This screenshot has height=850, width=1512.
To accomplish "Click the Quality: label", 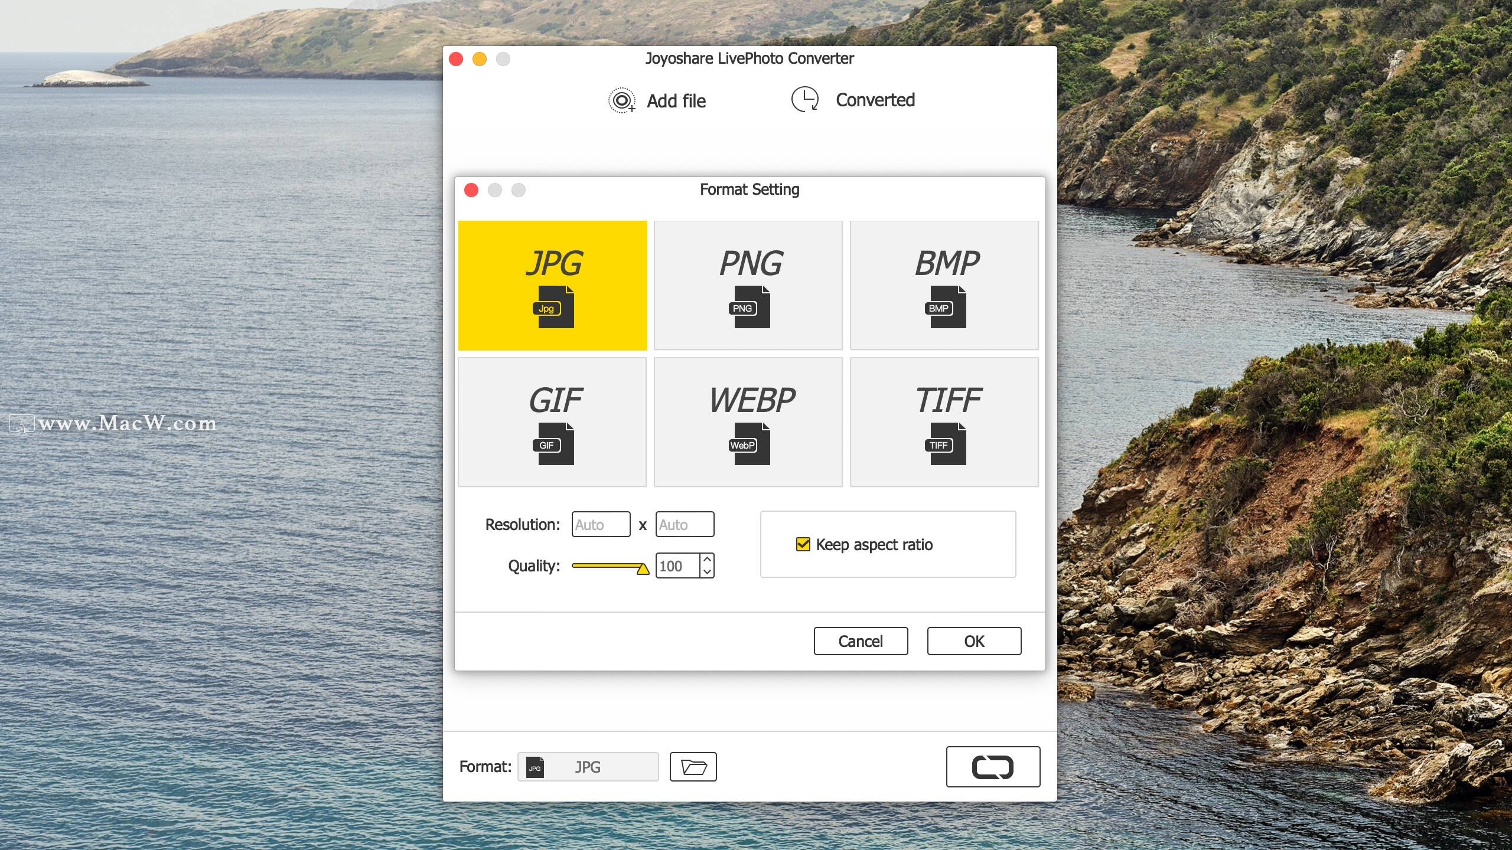I will click(x=534, y=565).
